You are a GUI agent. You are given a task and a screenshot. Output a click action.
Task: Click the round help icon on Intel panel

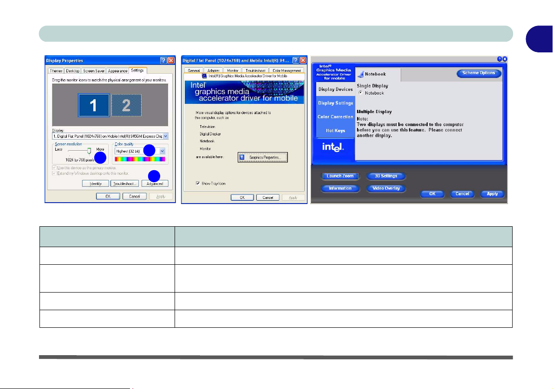[x=500, y=59]
